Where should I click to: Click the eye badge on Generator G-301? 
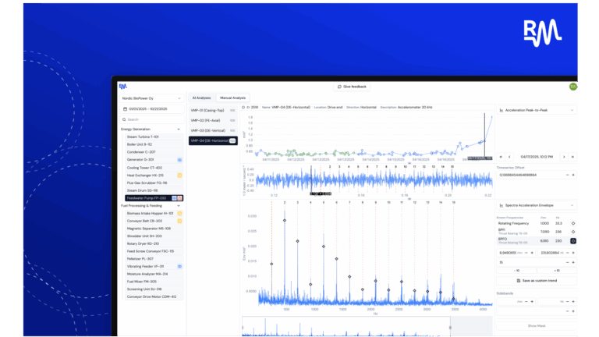(x=179, y=160)
